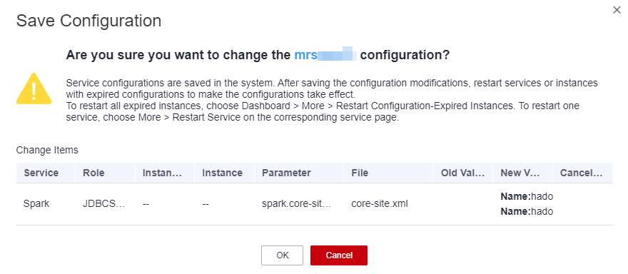628x274 pixels.
Task: Open the blue mrs cluster name link
Action: [x=325, y=55]
